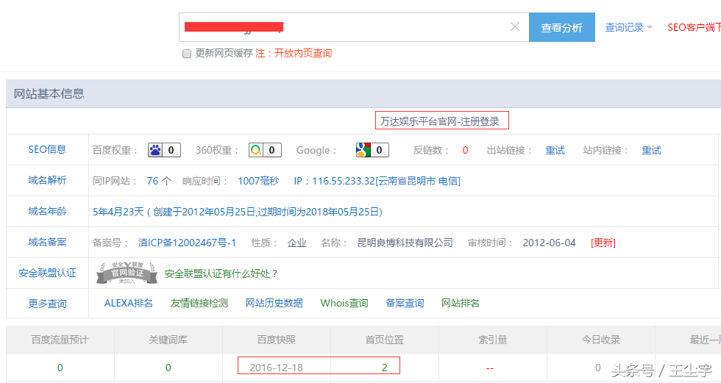Tick the 更新网页缓存 checkbox
This screenshot has height=383, width=721.
click(187, 54)
